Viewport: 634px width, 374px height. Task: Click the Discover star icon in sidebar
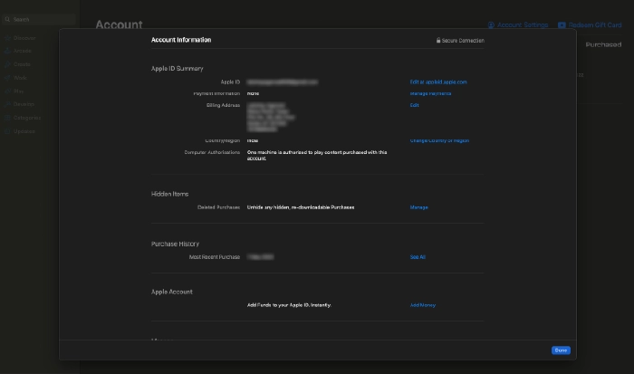tap(7, 38)
